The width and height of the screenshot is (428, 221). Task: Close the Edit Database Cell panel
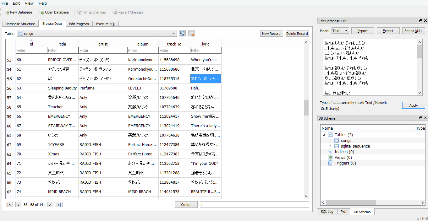(425, 21)
